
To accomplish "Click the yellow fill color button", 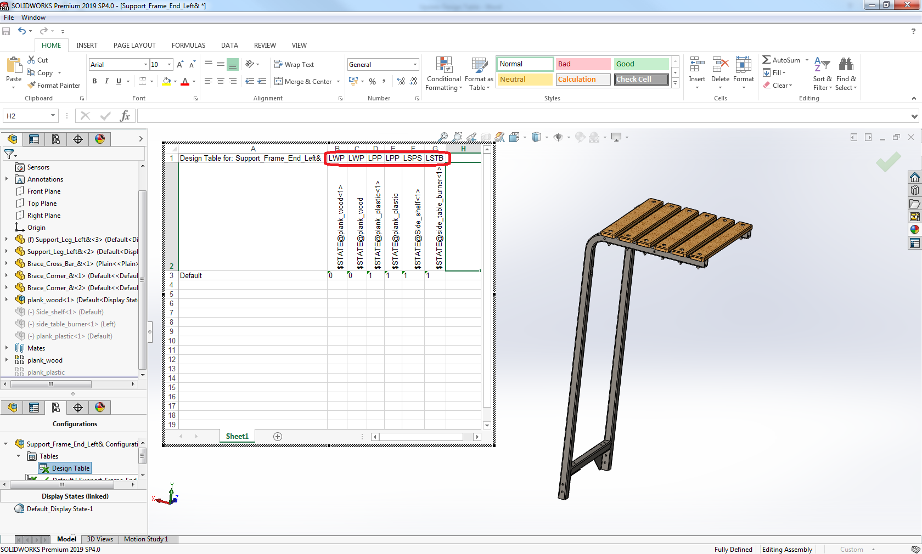I will 166,82.
